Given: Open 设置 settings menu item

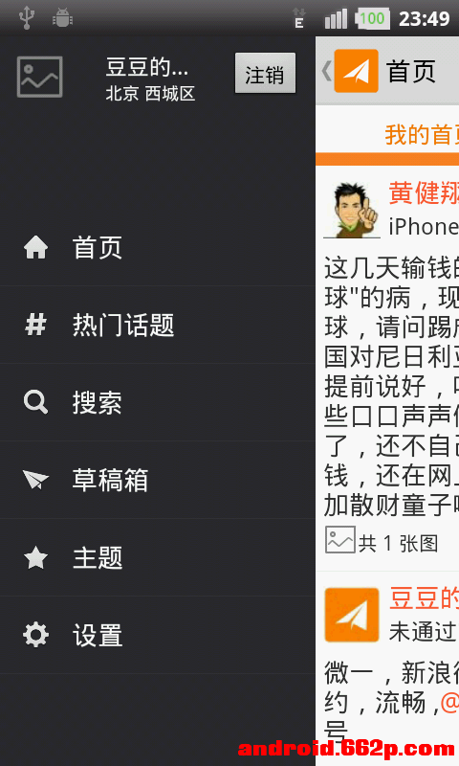Looking at the screenshot, I should (157, 635).
